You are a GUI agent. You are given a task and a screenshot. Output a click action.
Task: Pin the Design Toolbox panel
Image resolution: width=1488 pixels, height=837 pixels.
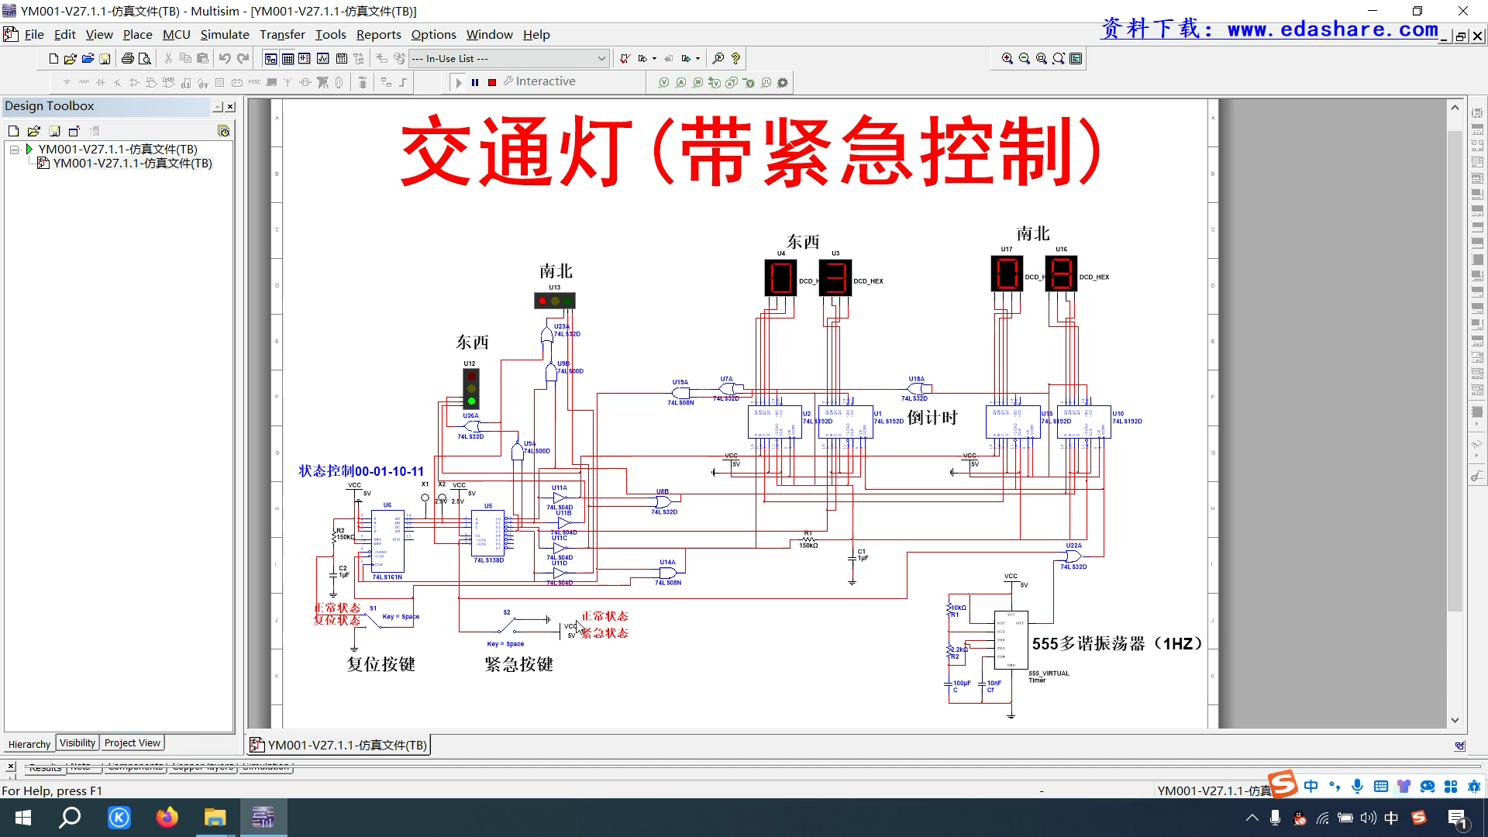[219, 107]
